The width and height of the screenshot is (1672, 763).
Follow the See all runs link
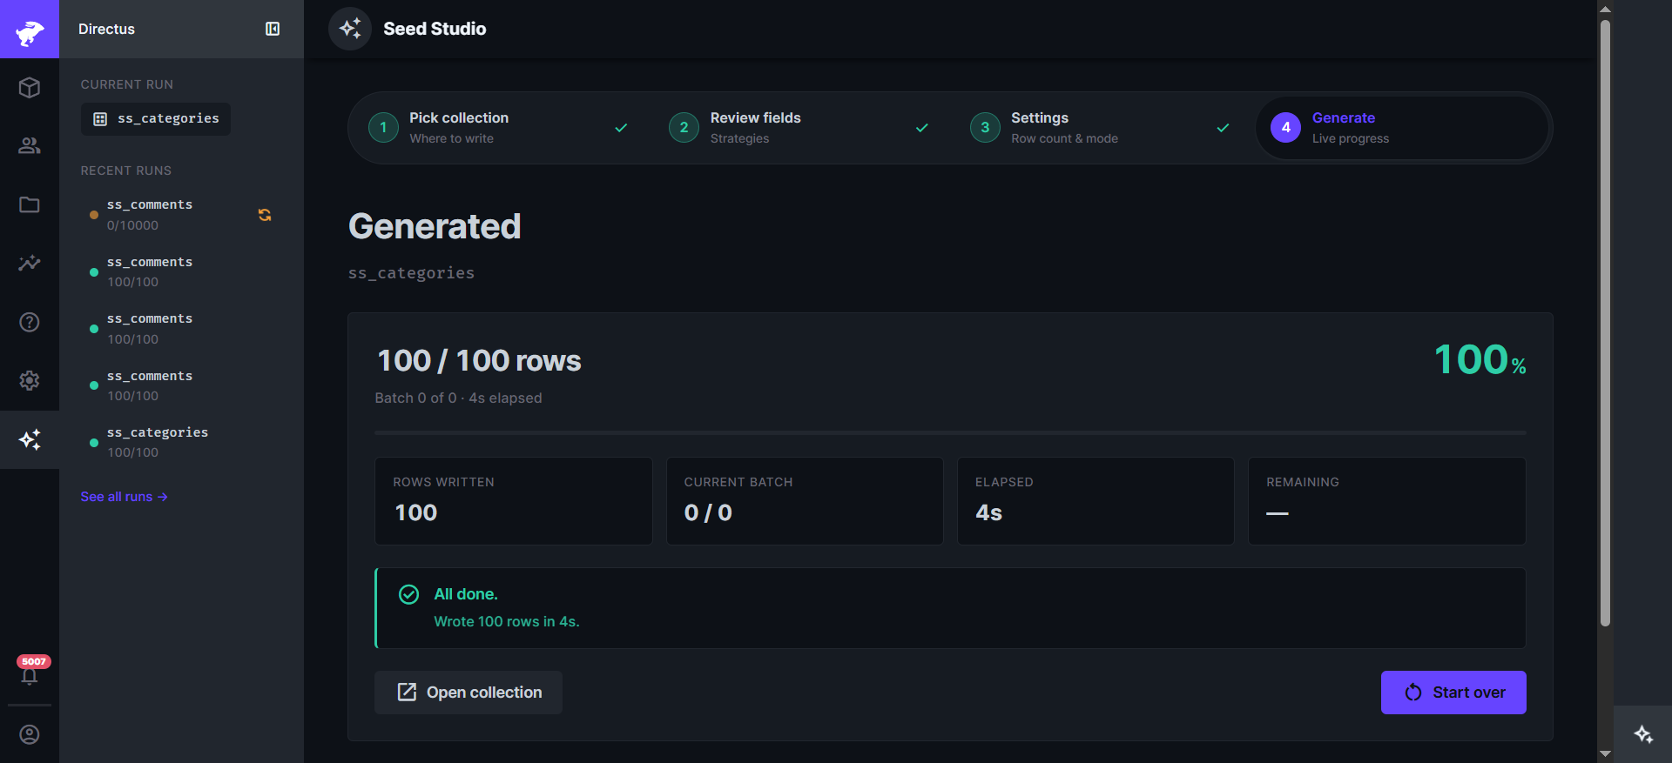pyautogui.click(x=124, y=497)
